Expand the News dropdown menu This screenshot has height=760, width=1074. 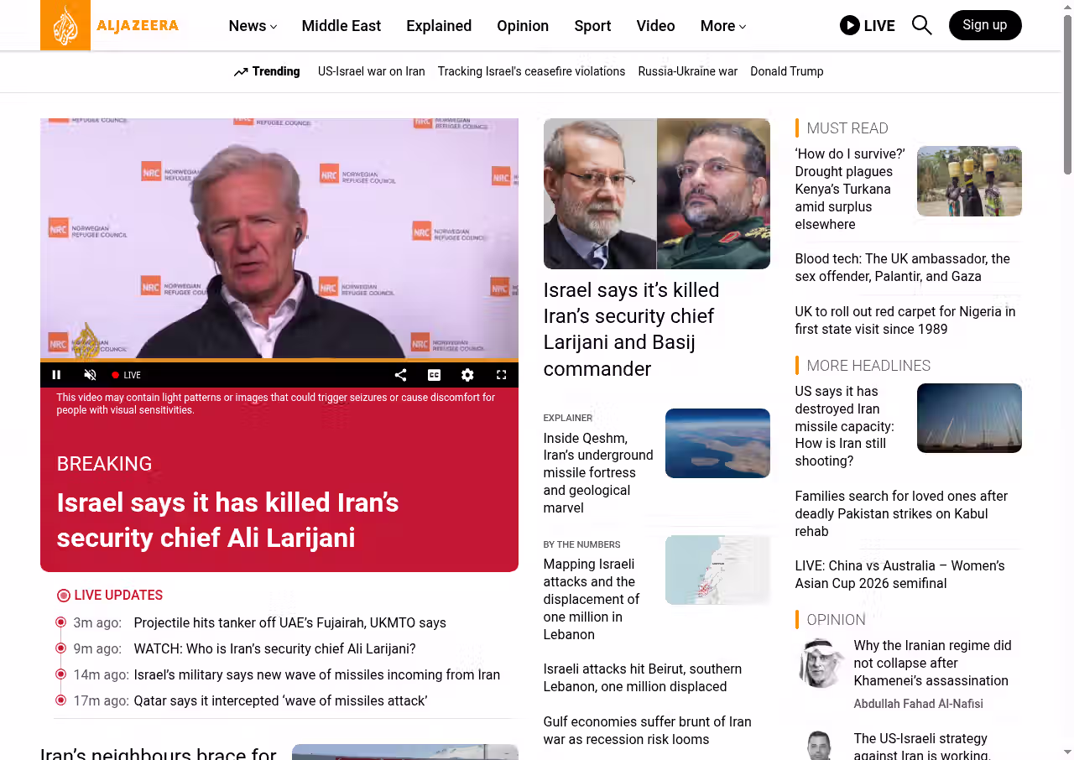(x=253, y=26)
